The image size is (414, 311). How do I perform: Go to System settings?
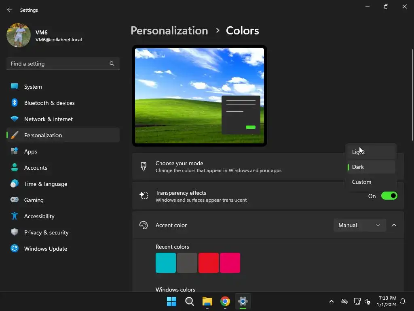pos(63,87)
